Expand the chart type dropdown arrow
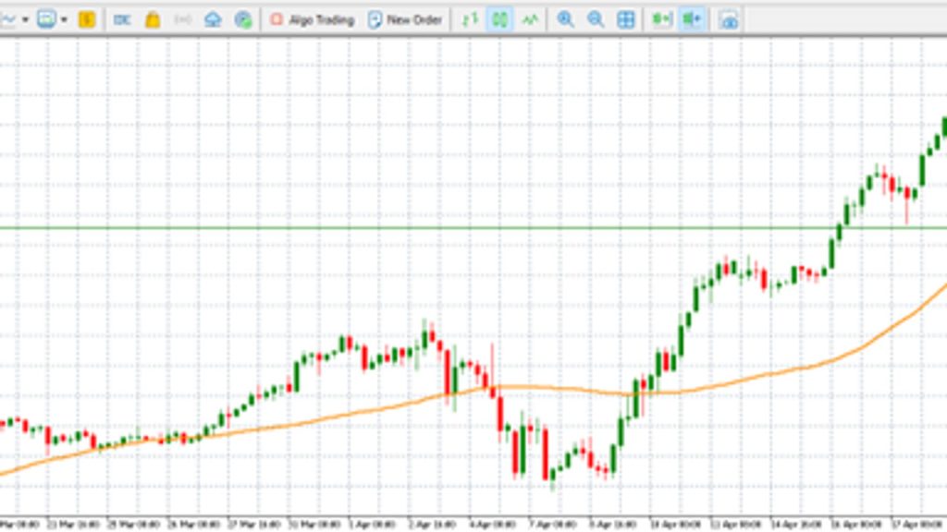 25,19
